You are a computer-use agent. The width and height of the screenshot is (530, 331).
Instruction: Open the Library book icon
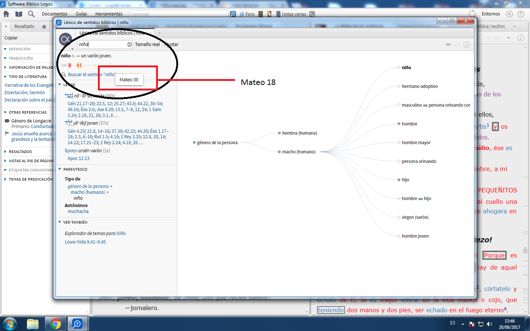tap(19, 14)
